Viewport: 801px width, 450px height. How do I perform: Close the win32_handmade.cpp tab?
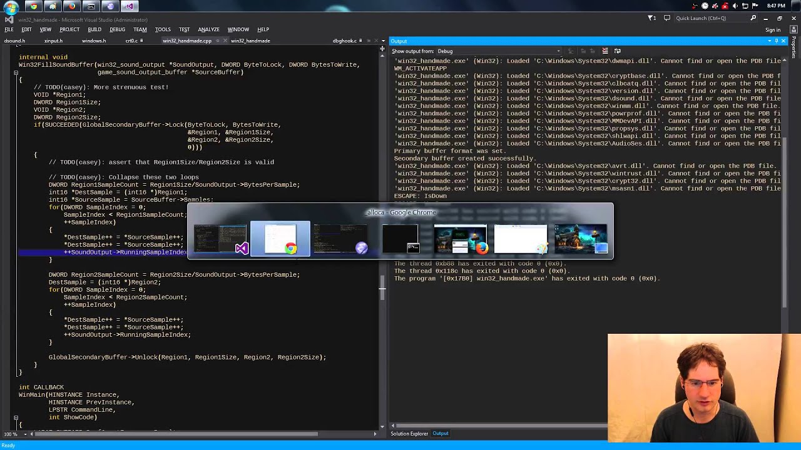tap(225, 41)
